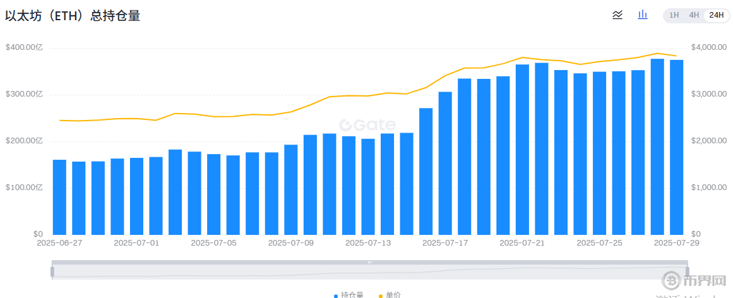Click the last bar for 2025-07-29
This screenshot has height=298, width=733.
(676, 147)
